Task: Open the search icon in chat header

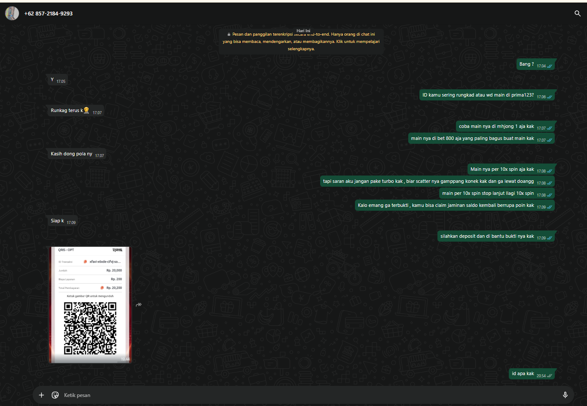Action: pyautogui.click(x=578, y=13)
